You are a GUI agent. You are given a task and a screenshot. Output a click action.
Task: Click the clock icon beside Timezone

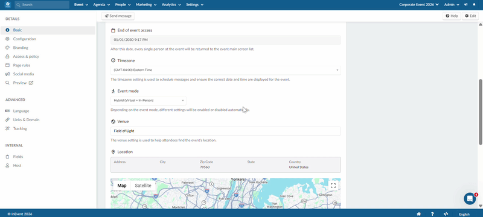113,60
